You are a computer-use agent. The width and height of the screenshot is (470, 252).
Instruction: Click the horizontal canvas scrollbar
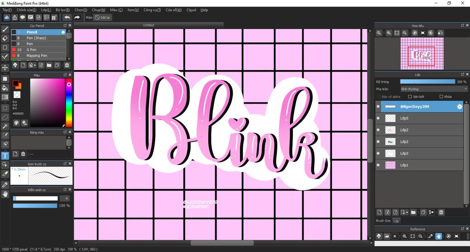pyautogui.click(x=222, y=243)
